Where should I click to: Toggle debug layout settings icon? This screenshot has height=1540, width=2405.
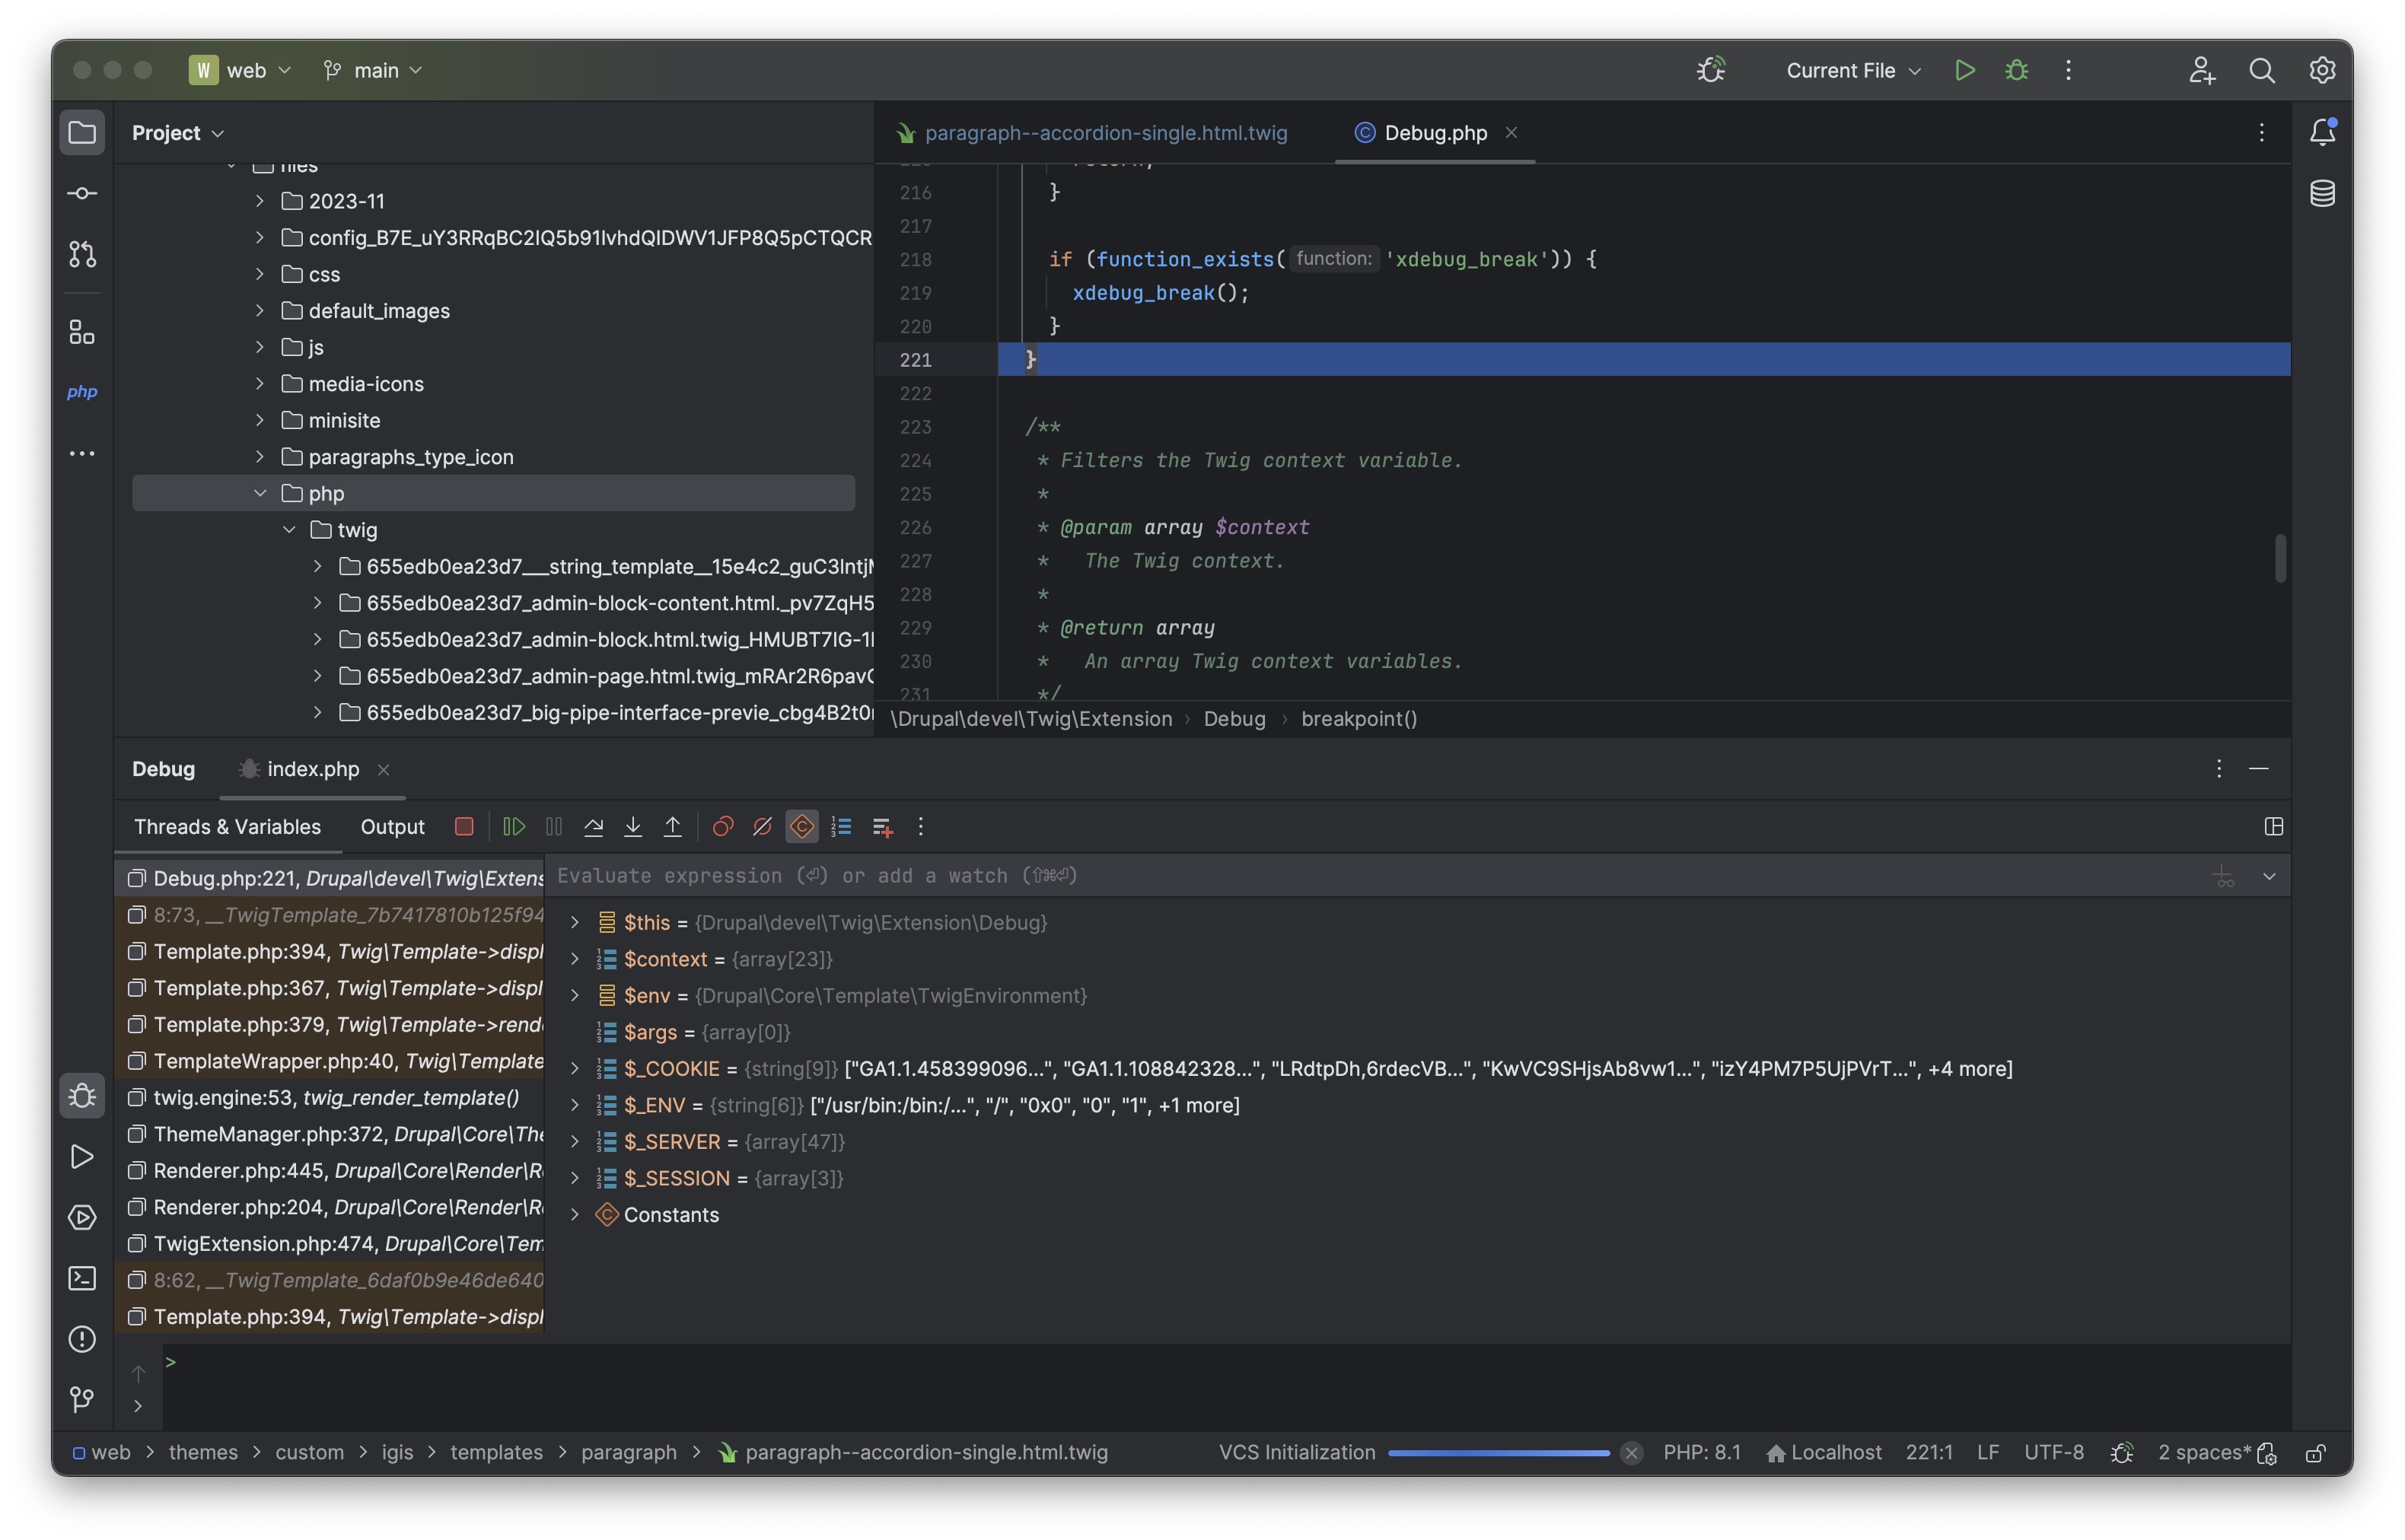tap(2273, 826)
